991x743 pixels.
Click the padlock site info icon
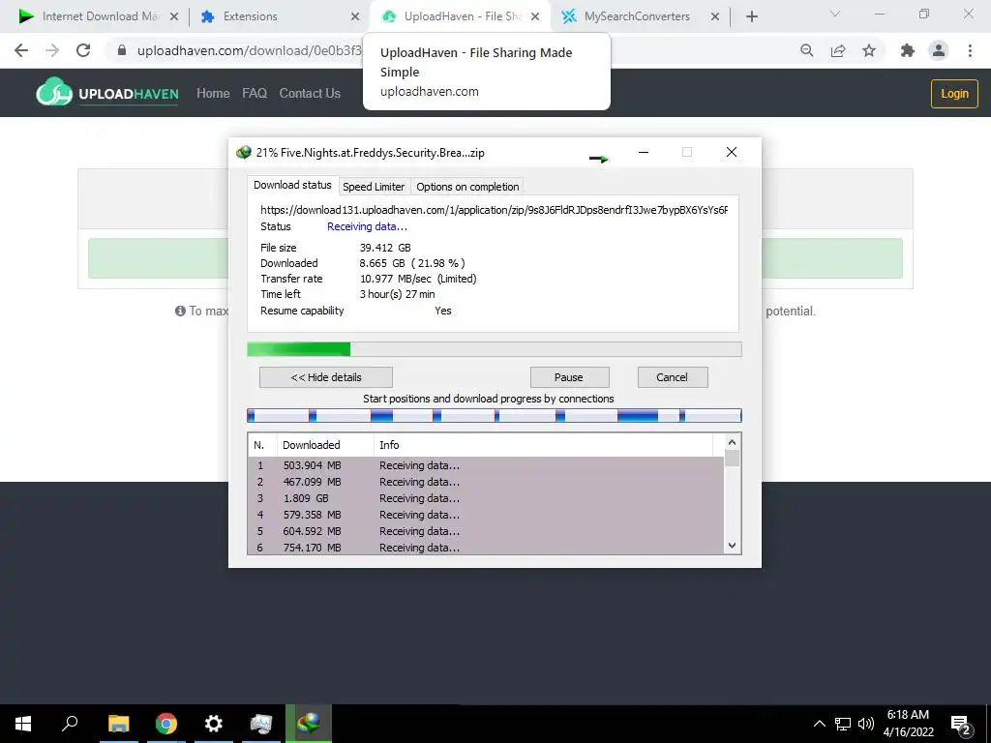pos(122,50)
